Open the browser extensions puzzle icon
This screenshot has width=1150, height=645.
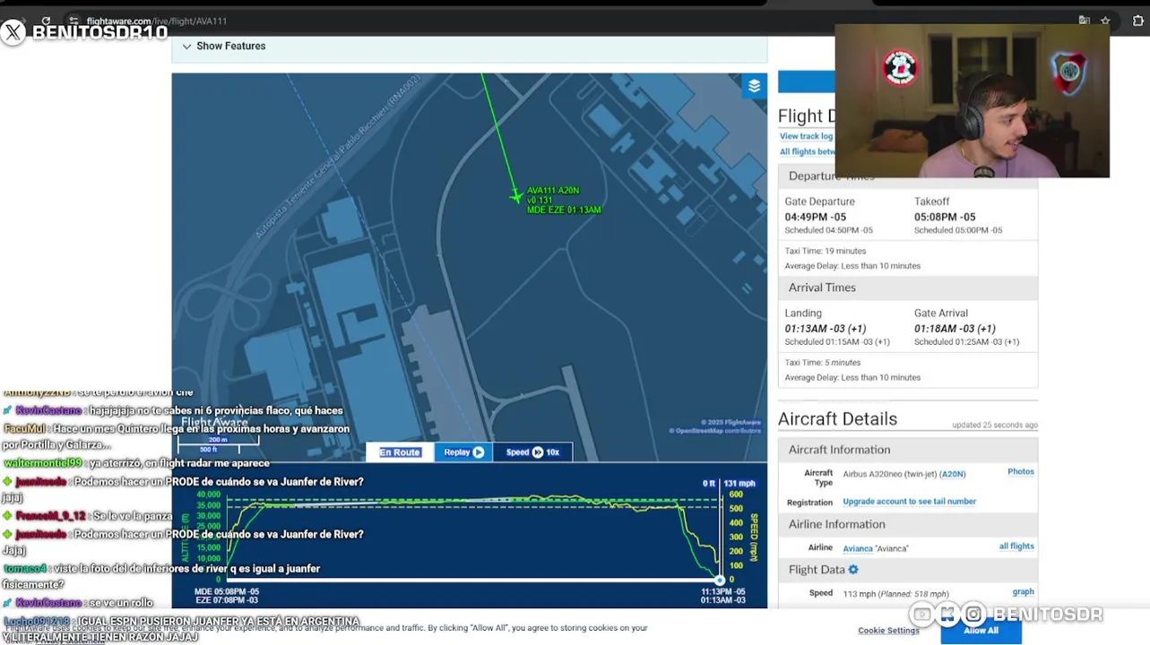coord(1138,21)
